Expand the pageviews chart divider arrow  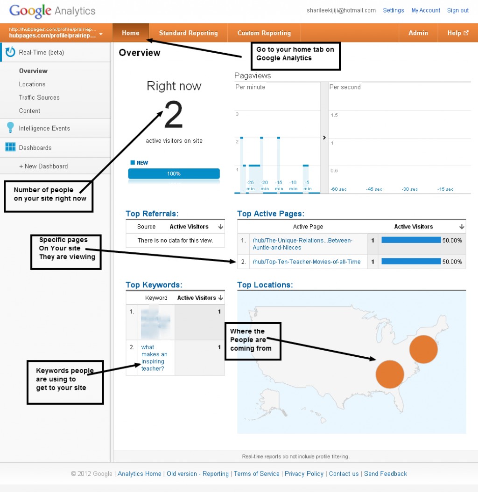(x=324, y=138)
